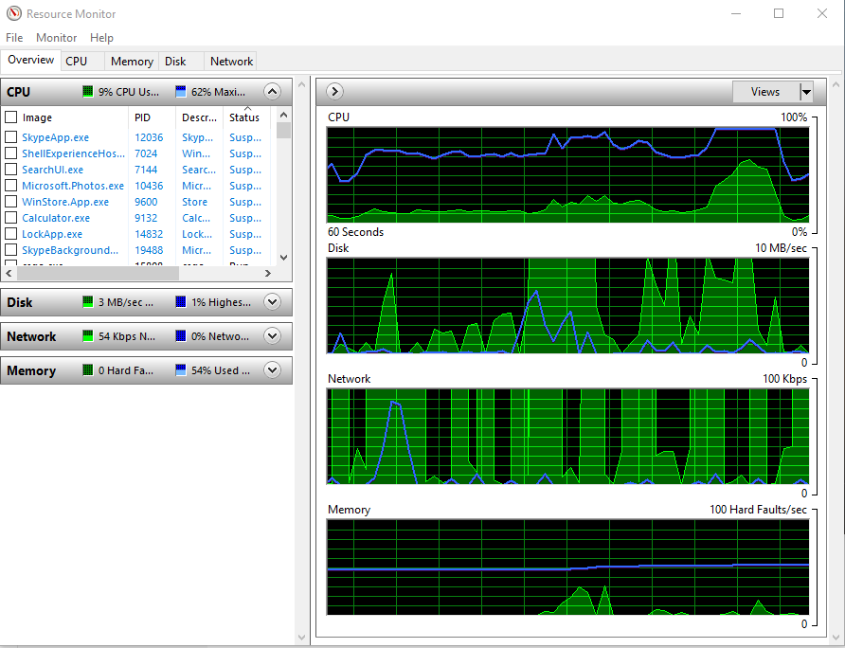The image size is (845, 648).
Task: Check the ShellExperienceHost process checkbox
Action: tap(10, 153)
